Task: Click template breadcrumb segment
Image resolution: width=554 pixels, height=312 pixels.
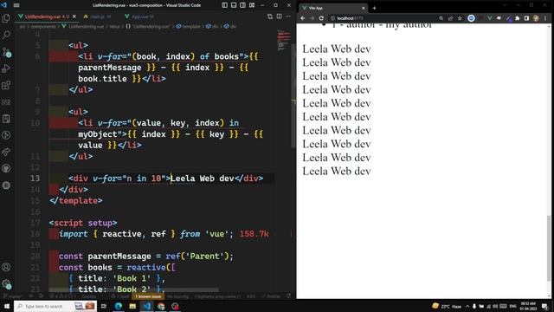Action: (x=188, y=27)
